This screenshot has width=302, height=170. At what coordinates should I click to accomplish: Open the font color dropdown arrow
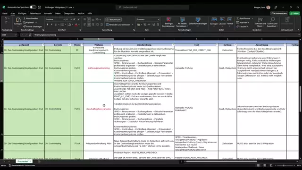[79, 25]
